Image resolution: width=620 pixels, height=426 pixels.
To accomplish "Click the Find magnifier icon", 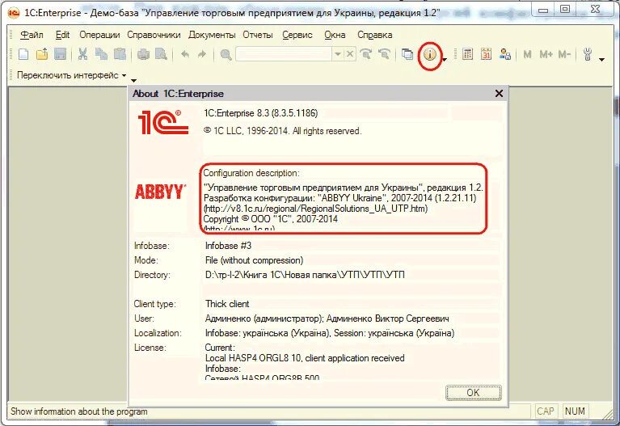I will coord(226,54).
